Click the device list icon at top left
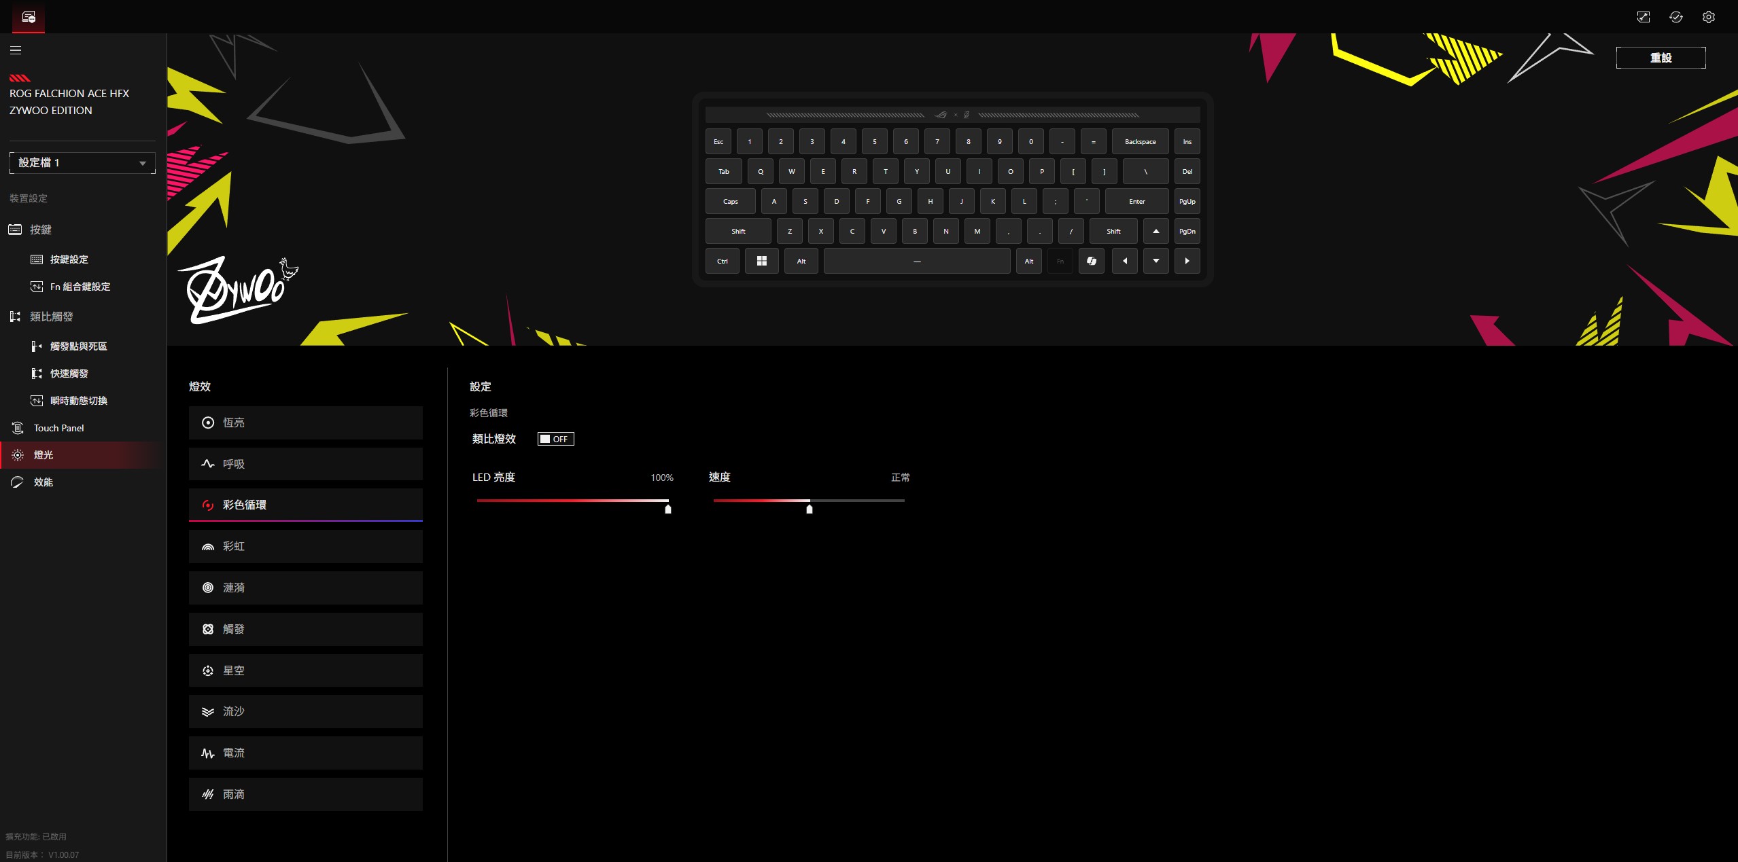The height and width of the screenshot is (862, 1738). [29, 17]
